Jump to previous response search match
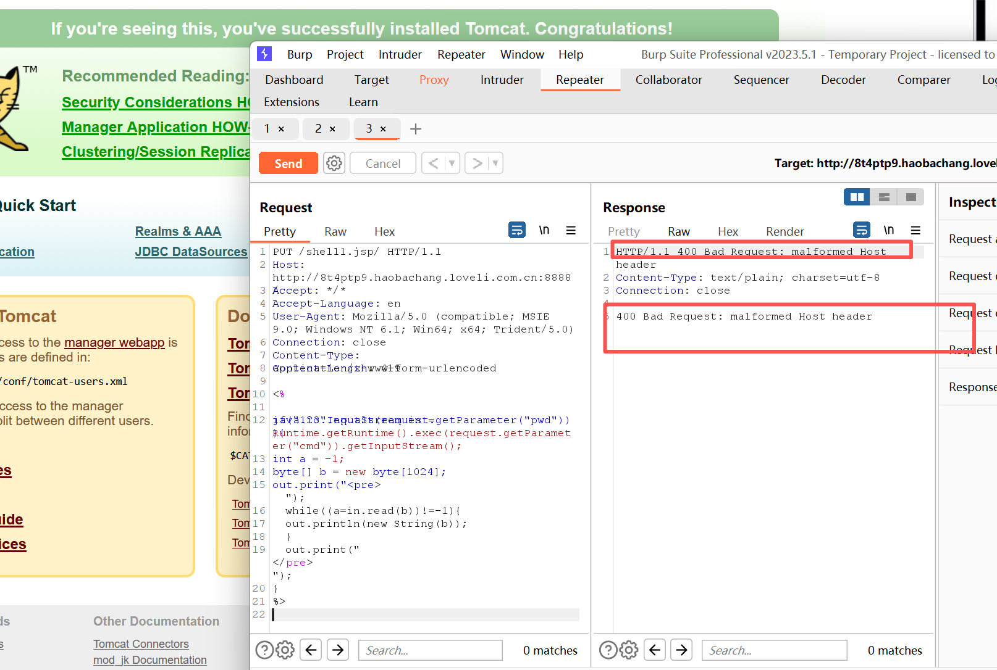This screenshot has width=997, height=670. click(655, 650)
